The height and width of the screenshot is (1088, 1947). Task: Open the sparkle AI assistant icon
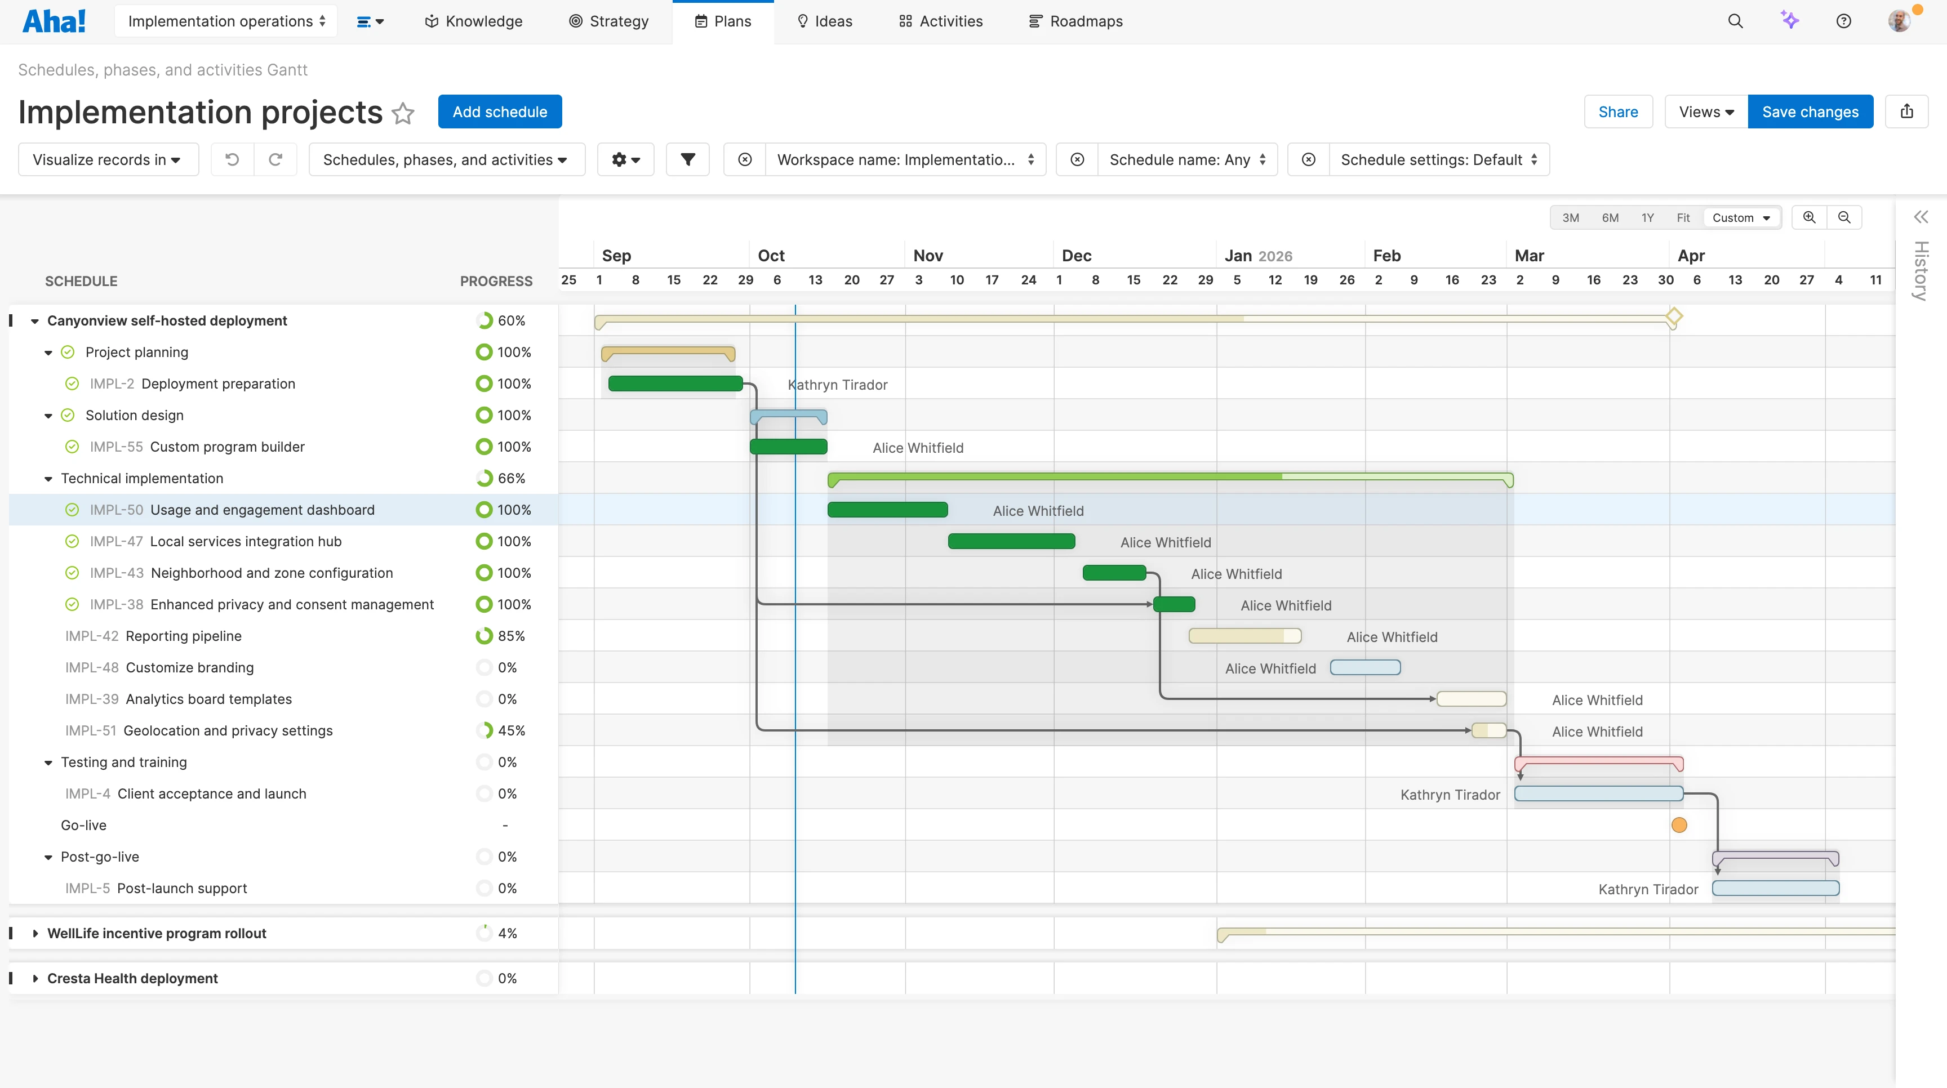tap(1790, 20)
